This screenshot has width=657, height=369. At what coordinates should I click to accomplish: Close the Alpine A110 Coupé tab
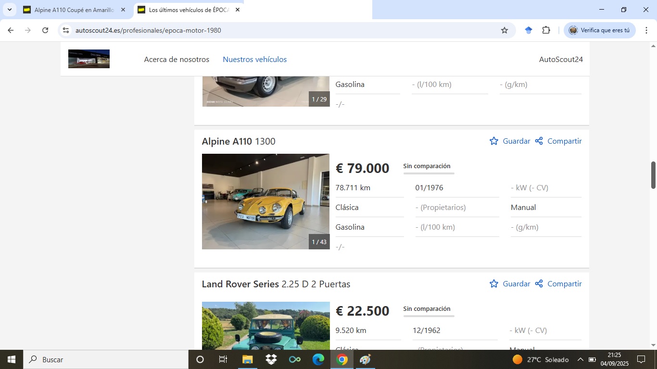coord(123,10)
